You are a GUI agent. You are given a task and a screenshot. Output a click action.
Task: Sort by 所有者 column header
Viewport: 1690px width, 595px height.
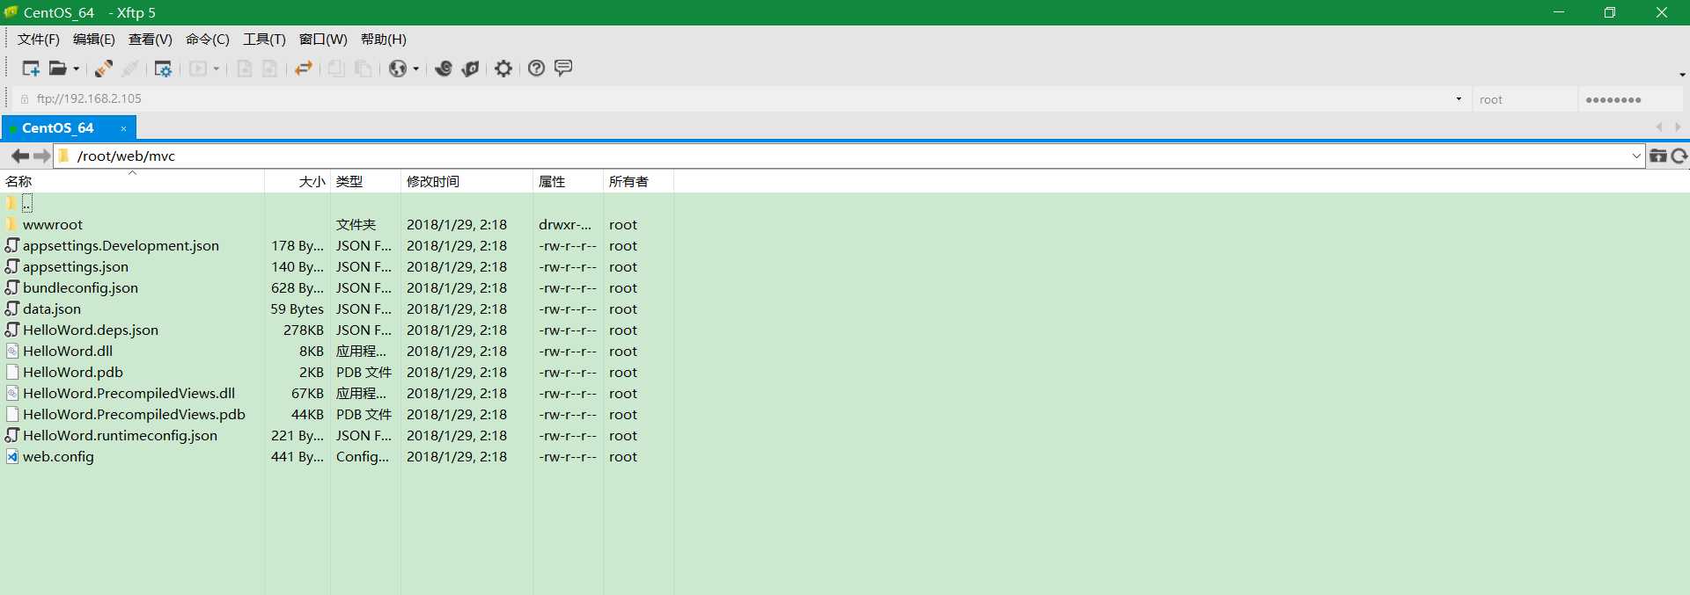(x=638, y=182)
